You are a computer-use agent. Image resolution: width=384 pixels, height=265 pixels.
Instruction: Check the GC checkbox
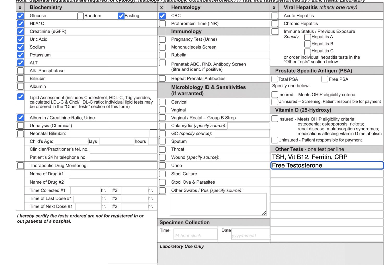coord(162,134)
